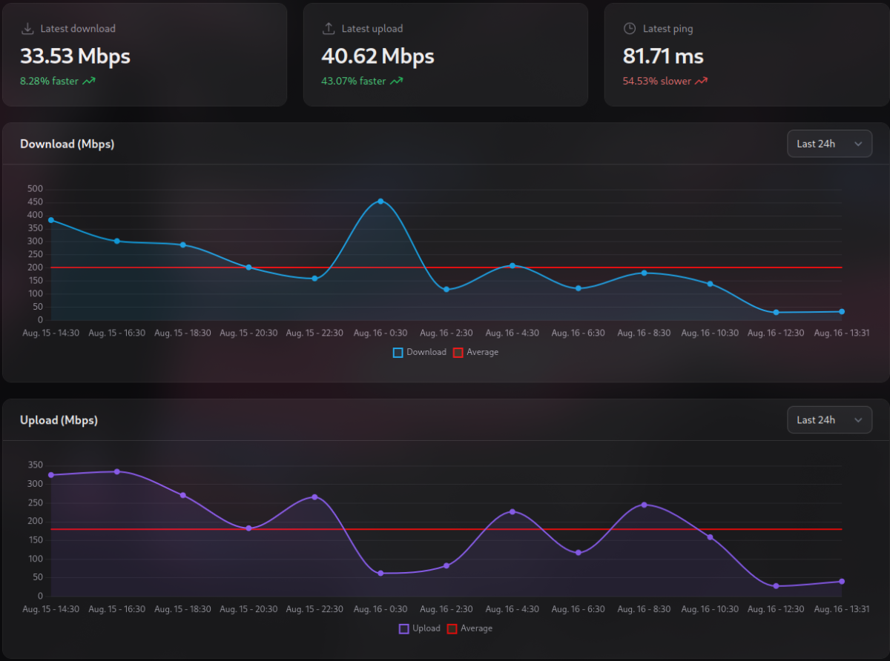The height and width of the screenshot is (661, 890).
Task: Click the upload arrow icon beside Latest upload
Action: click(329, 29)
